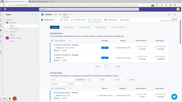Open the profile avatar in Teams header
182x102 pixels.
pyautogui.click(x=178, y=9)
